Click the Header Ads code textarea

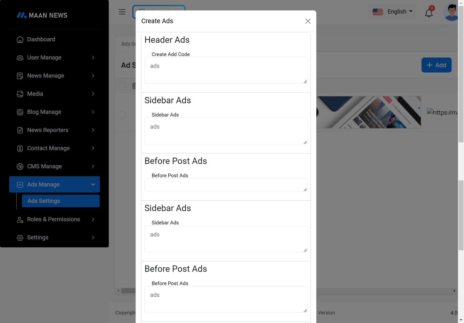(226, 71)
